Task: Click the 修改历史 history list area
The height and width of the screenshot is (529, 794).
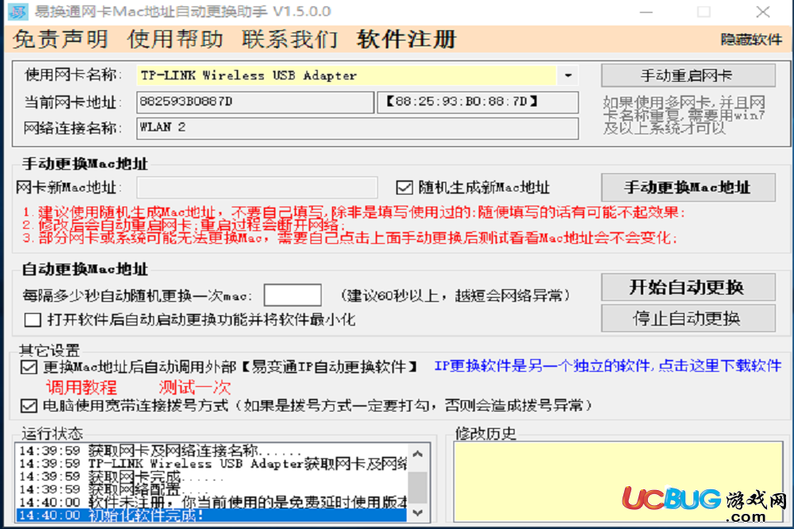Action: click(x=618, y=481)
